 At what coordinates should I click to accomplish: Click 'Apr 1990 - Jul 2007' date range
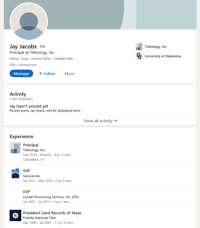pyautogui.click(x=37, y=223)
